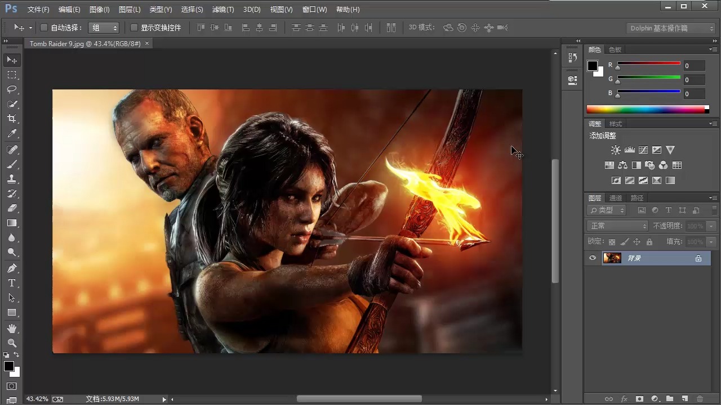Add a Photo Filter adjustment
The width and height of the screenshot is (721, 405).
click(x=650, y=165)
